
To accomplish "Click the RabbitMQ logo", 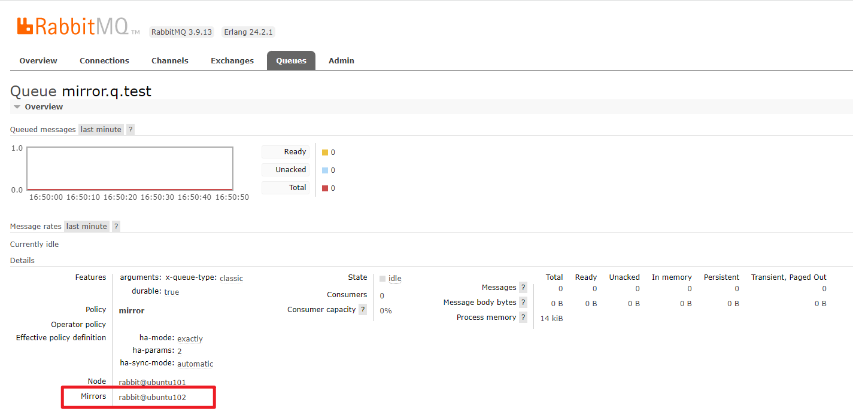I will click(78, 27).
